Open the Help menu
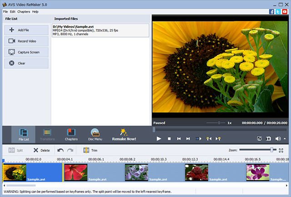291x197 pixels. (x=35, y=12)
